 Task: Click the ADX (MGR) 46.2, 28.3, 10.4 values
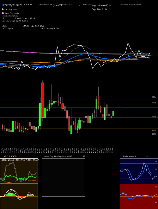coord(33,26)
